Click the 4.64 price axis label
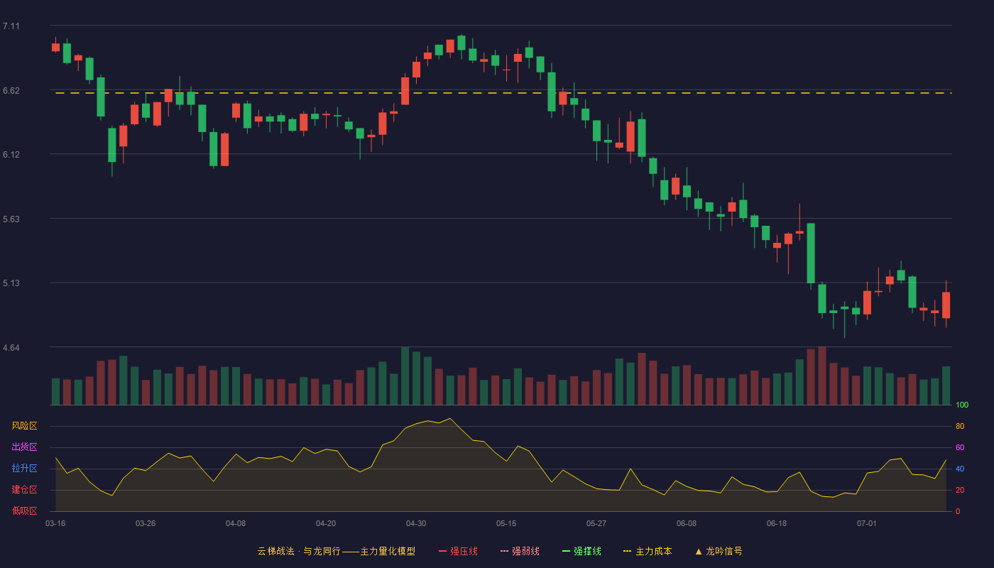 click(x=11, y=348)
